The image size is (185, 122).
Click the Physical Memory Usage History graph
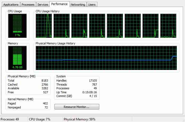(106, 58)
